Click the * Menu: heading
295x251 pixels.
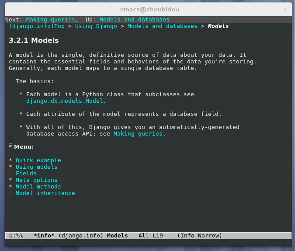click(x=21, y=147)
